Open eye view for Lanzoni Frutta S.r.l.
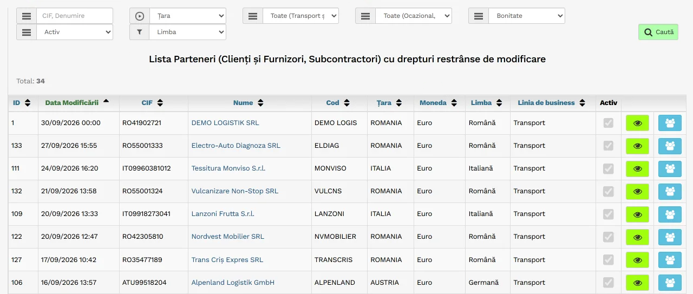Viewport: 693px width, 294px height. click(637, 214)
